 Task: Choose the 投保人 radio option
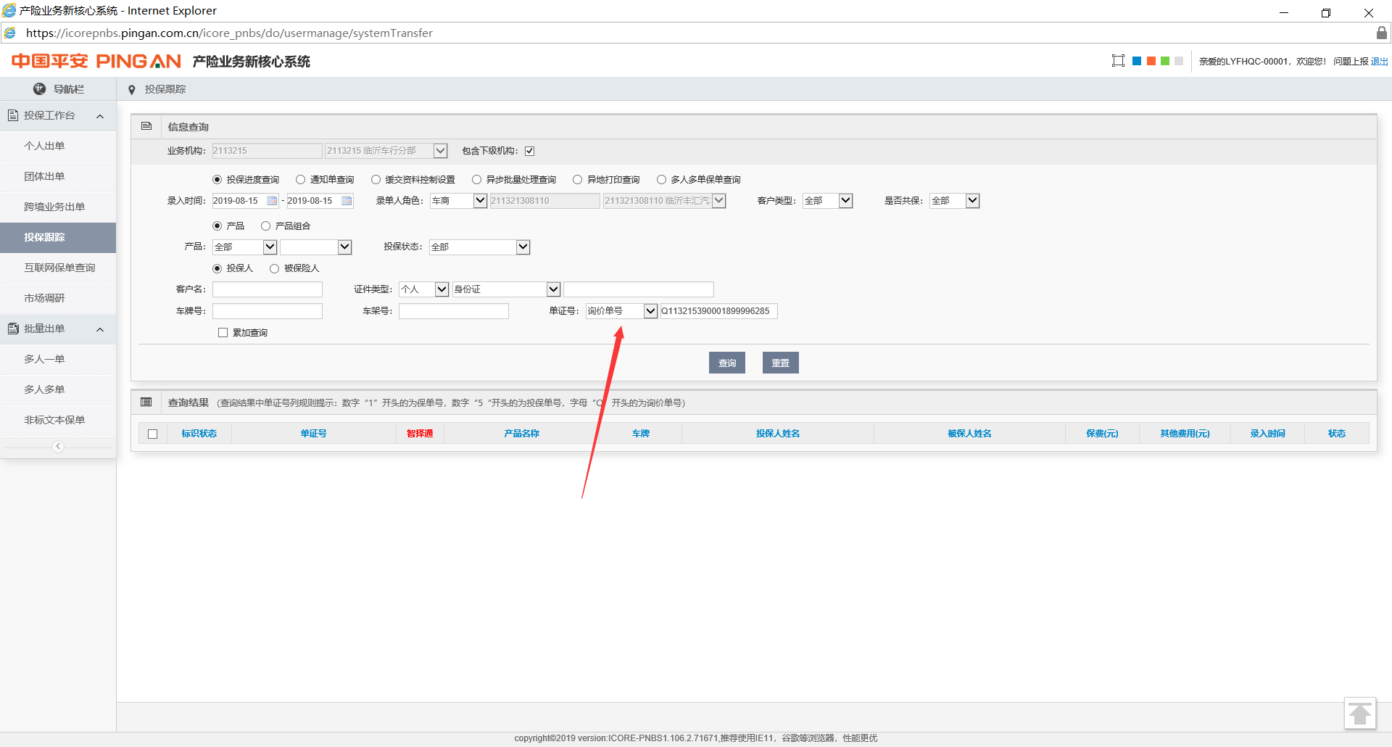click(217, 268)
